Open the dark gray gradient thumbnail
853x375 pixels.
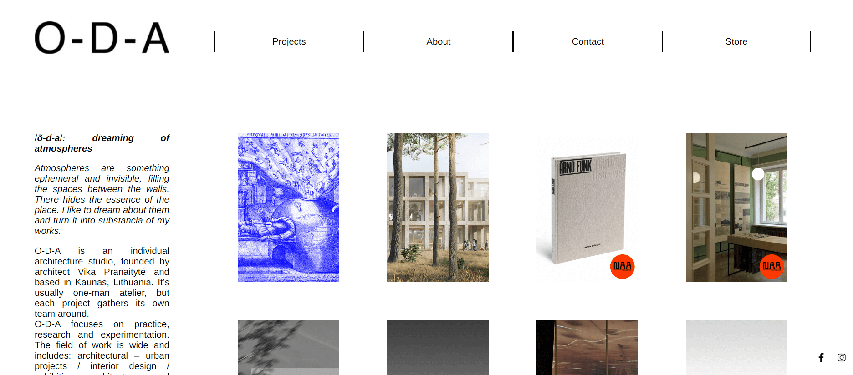pos(438,347)
